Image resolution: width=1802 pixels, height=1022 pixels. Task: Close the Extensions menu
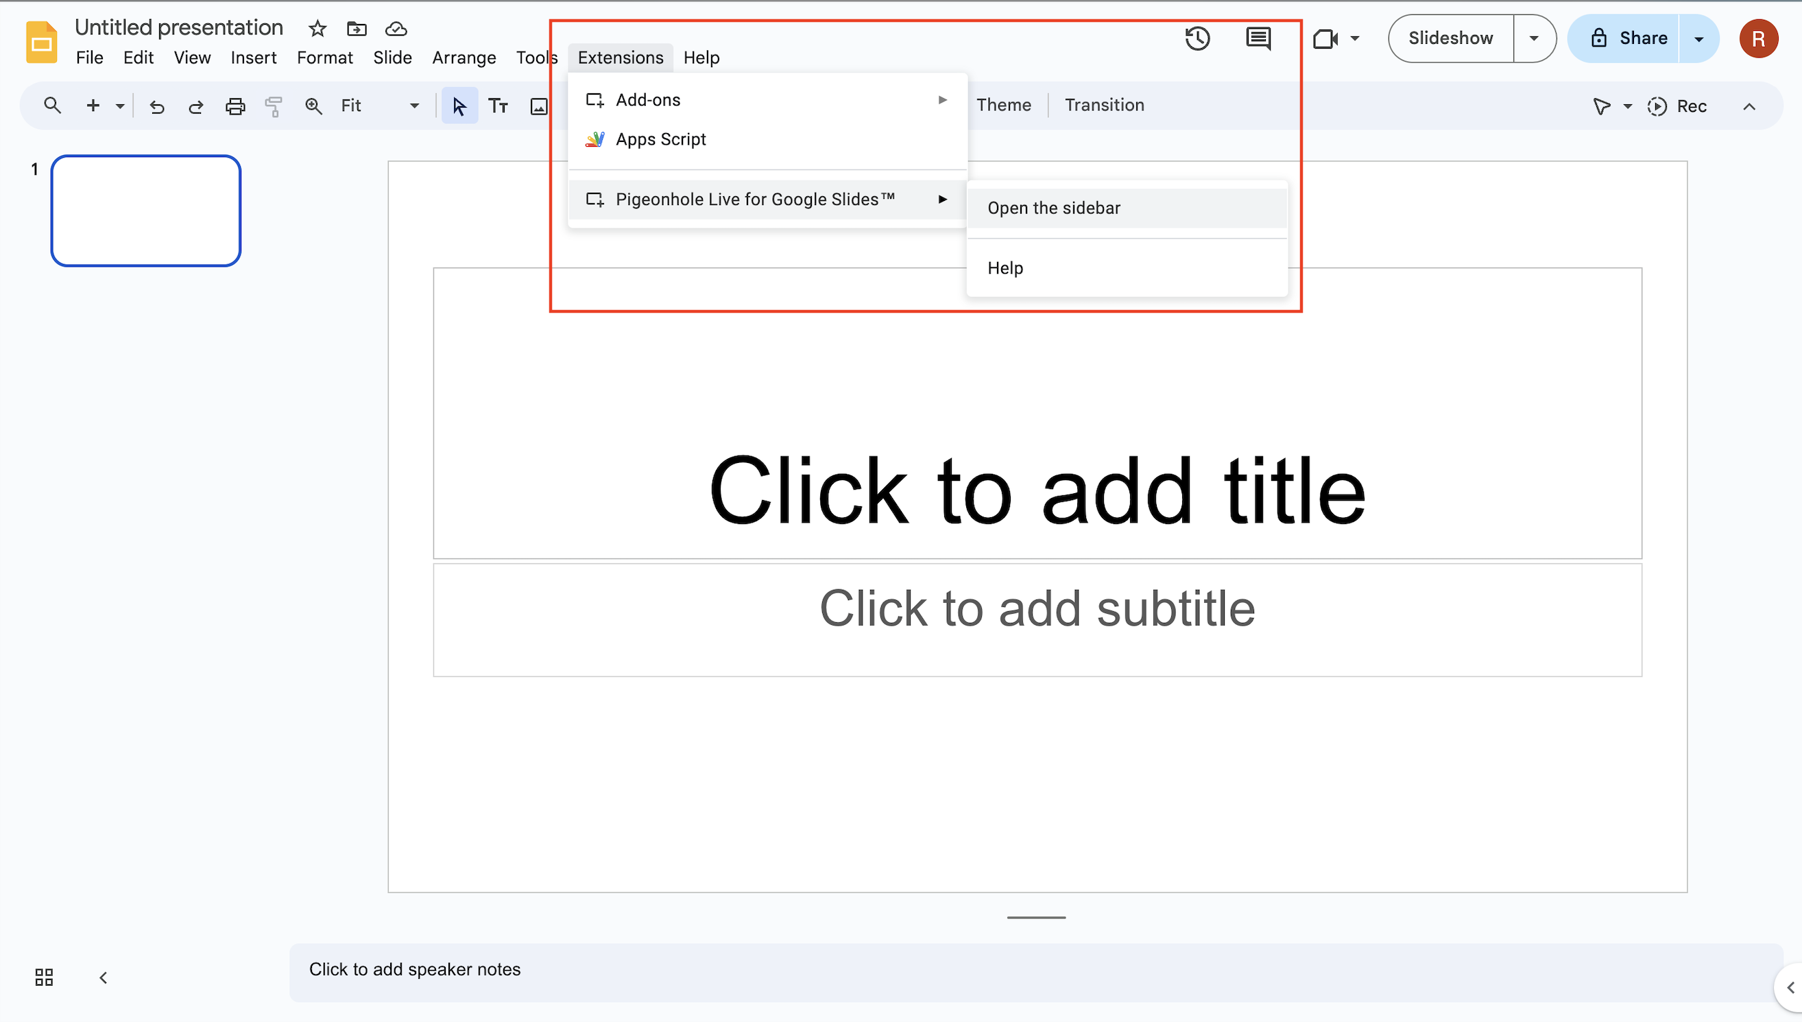coord(621,58)
